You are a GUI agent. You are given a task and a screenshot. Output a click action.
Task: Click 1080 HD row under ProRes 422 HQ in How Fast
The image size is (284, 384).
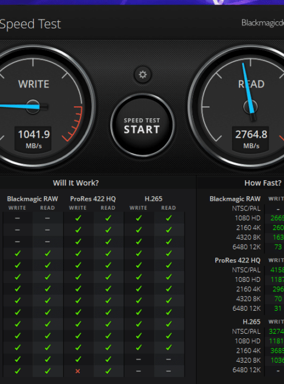(x=248, y=279)
